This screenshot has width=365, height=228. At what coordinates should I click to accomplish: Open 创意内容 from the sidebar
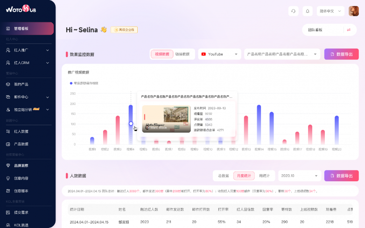[x=21, y=178]
